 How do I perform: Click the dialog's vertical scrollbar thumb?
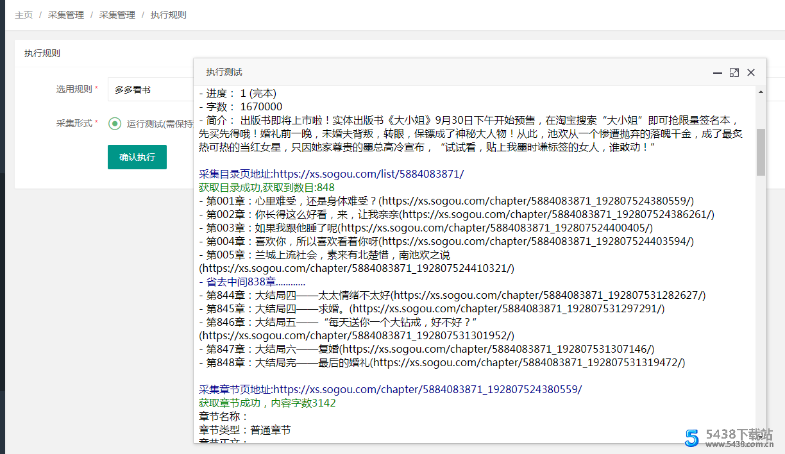tap(761, 152)
